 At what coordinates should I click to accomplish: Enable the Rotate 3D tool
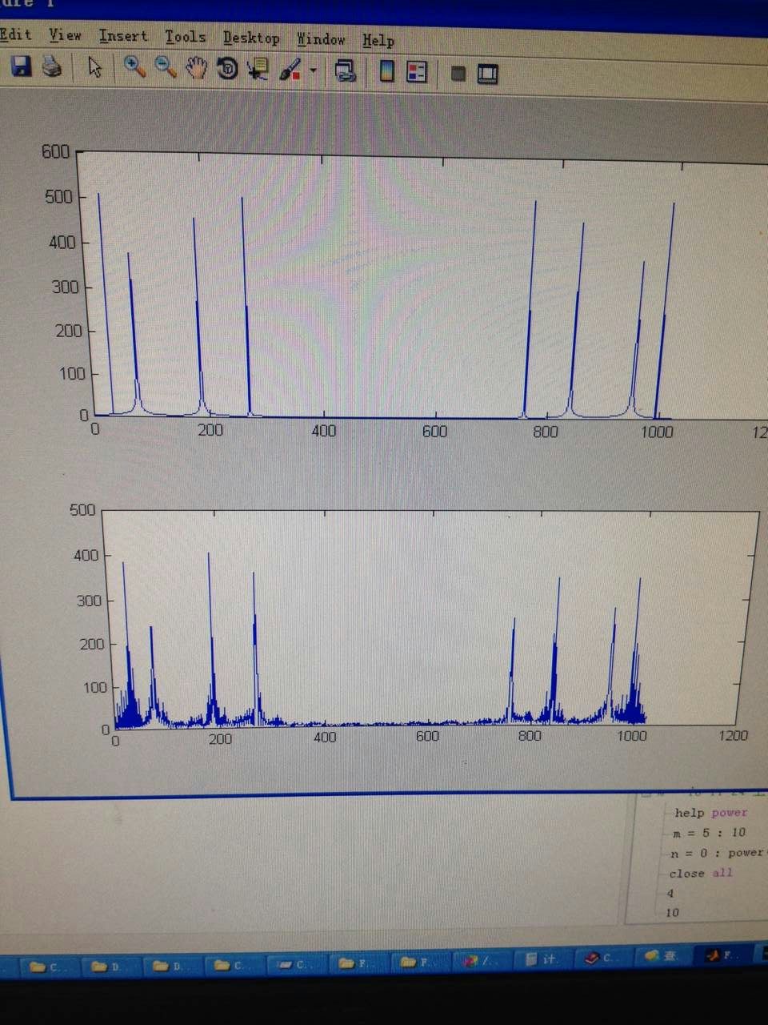point(227,70)
